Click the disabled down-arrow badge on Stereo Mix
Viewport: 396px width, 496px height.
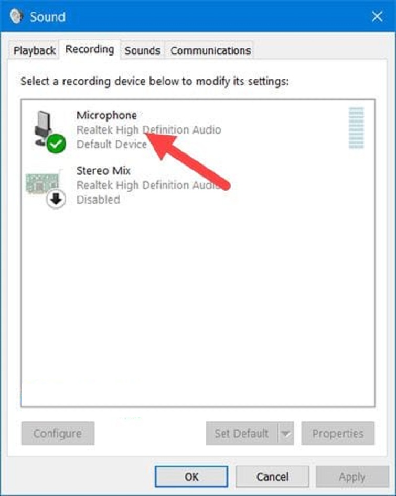pos(56,199)
